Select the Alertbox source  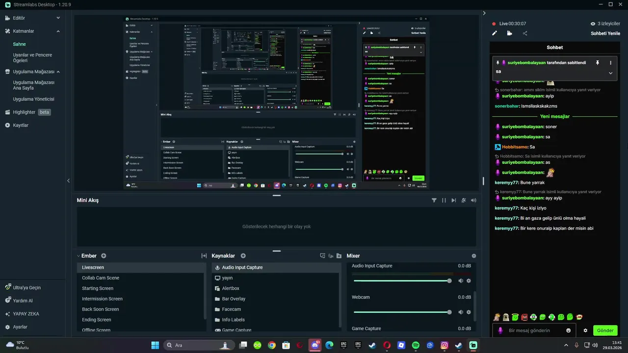276,288
